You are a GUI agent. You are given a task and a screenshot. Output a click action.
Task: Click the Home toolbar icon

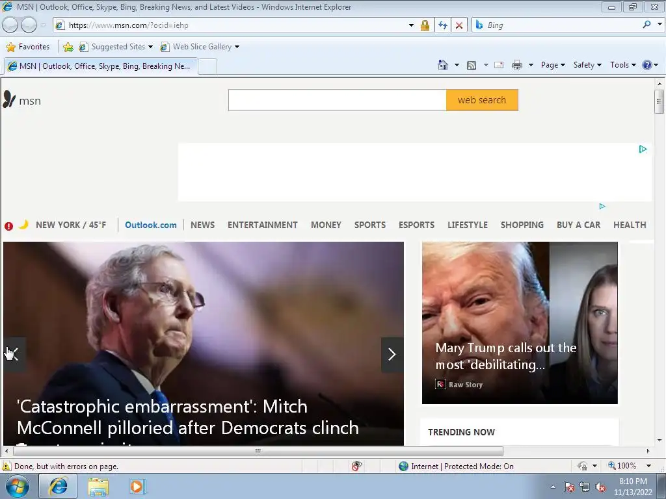[x=442, y=65]
